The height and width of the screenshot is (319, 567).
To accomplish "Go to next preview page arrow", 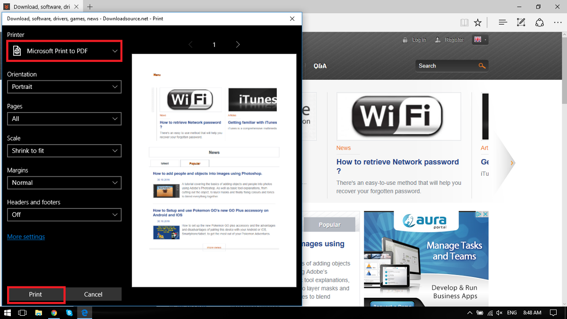I will coord(238,44).
